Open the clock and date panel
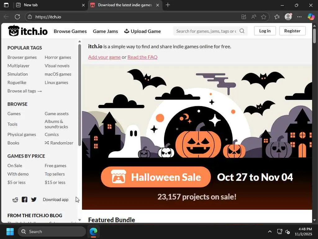Viewport: 318px width, 239px height. [x=303, y=232]
